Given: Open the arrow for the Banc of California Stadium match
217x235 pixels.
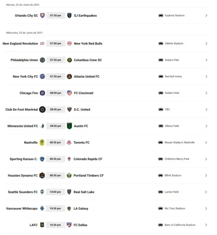Looking at the screenshot, I should (206, 225).
